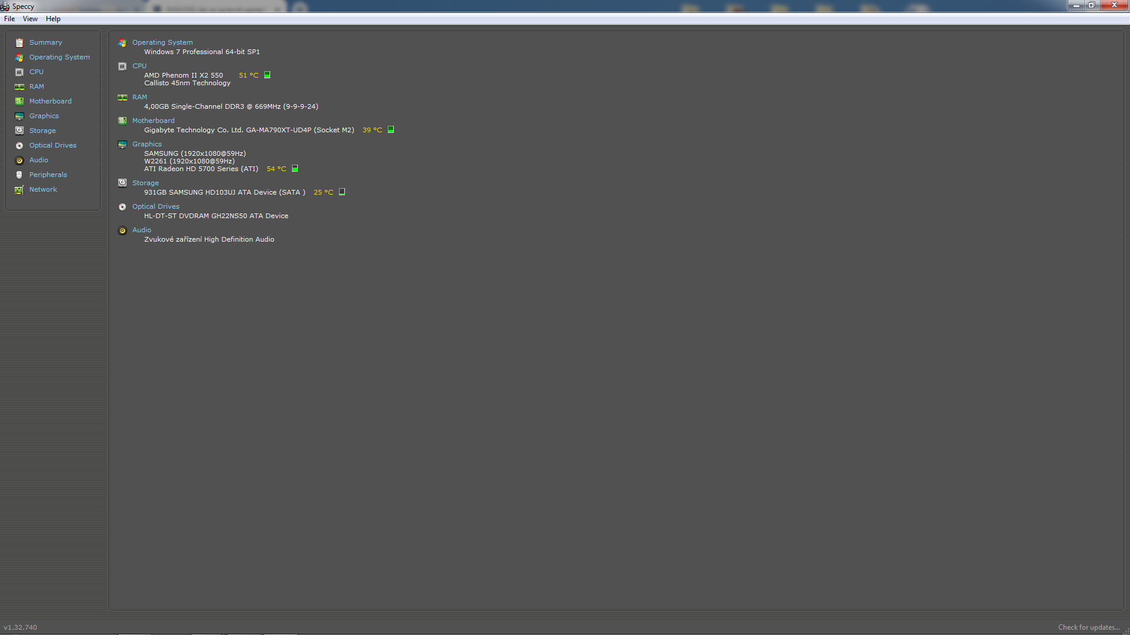Show the Storage section from sidebar
Screen dimensions: 1130x635
42,131
